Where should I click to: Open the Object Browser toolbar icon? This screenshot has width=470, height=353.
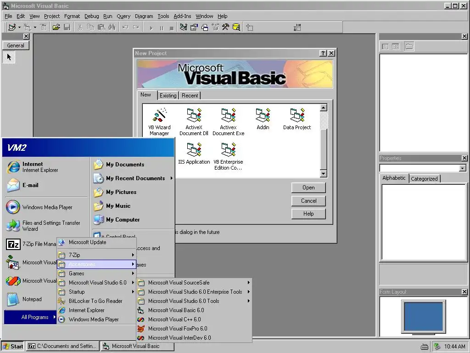[x=215, y=27]
